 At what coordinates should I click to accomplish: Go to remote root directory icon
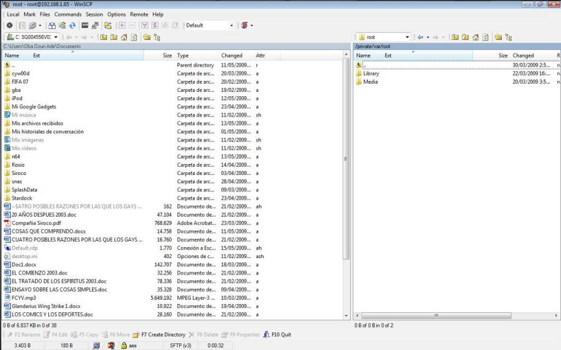tap(465, 37)
